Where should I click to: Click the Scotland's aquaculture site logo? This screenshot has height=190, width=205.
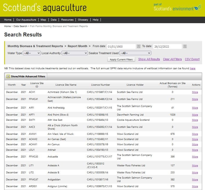point(45,8)
